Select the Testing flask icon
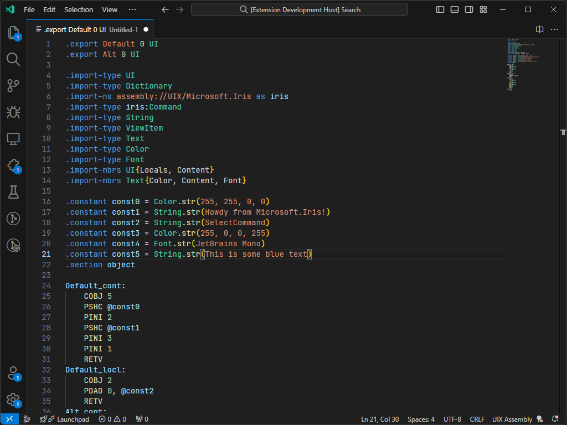This screenshot has width=567, height=425. tap(13, 192)
